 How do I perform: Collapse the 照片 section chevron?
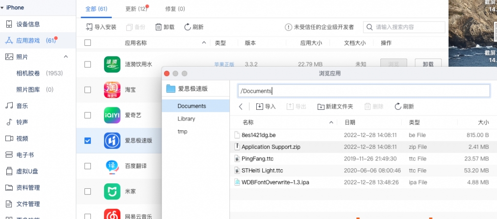click(66, 57)
